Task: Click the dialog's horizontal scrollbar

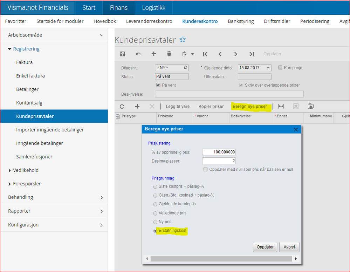Action: (x=221, y=259)
